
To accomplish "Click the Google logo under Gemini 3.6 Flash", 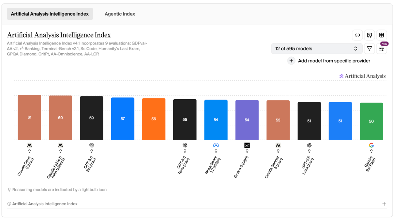I will [x=371, y=145].
